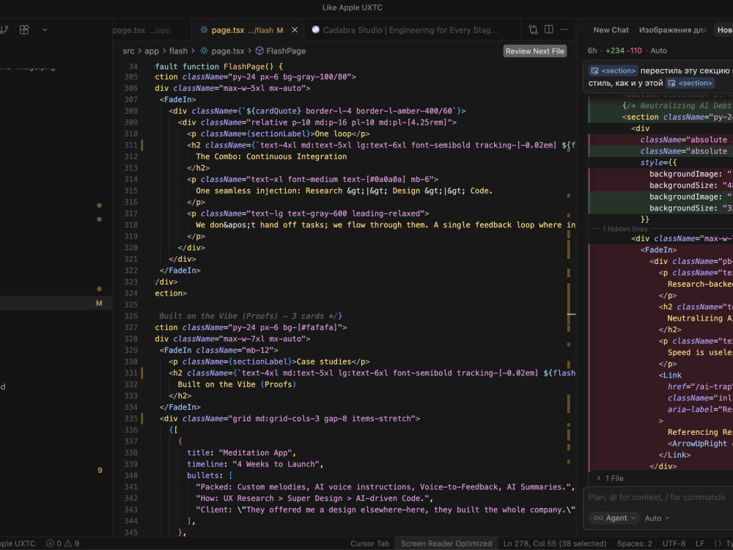Switch to the page.tsx .../app tab
Viewport: 733px width, 550px height.
141,30
